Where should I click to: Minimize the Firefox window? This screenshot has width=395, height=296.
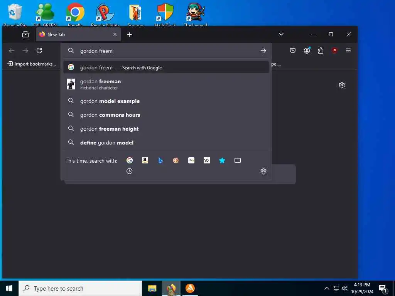click(x=313, y=34)
